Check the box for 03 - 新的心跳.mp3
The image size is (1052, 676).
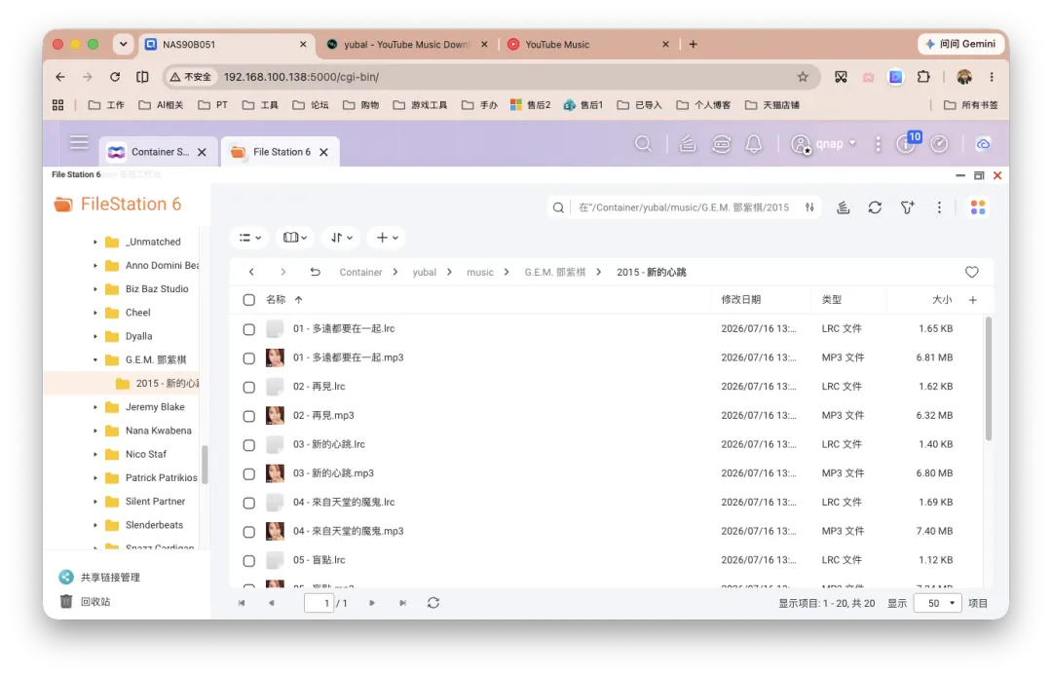pyautogui.click(x=249, y=473)
